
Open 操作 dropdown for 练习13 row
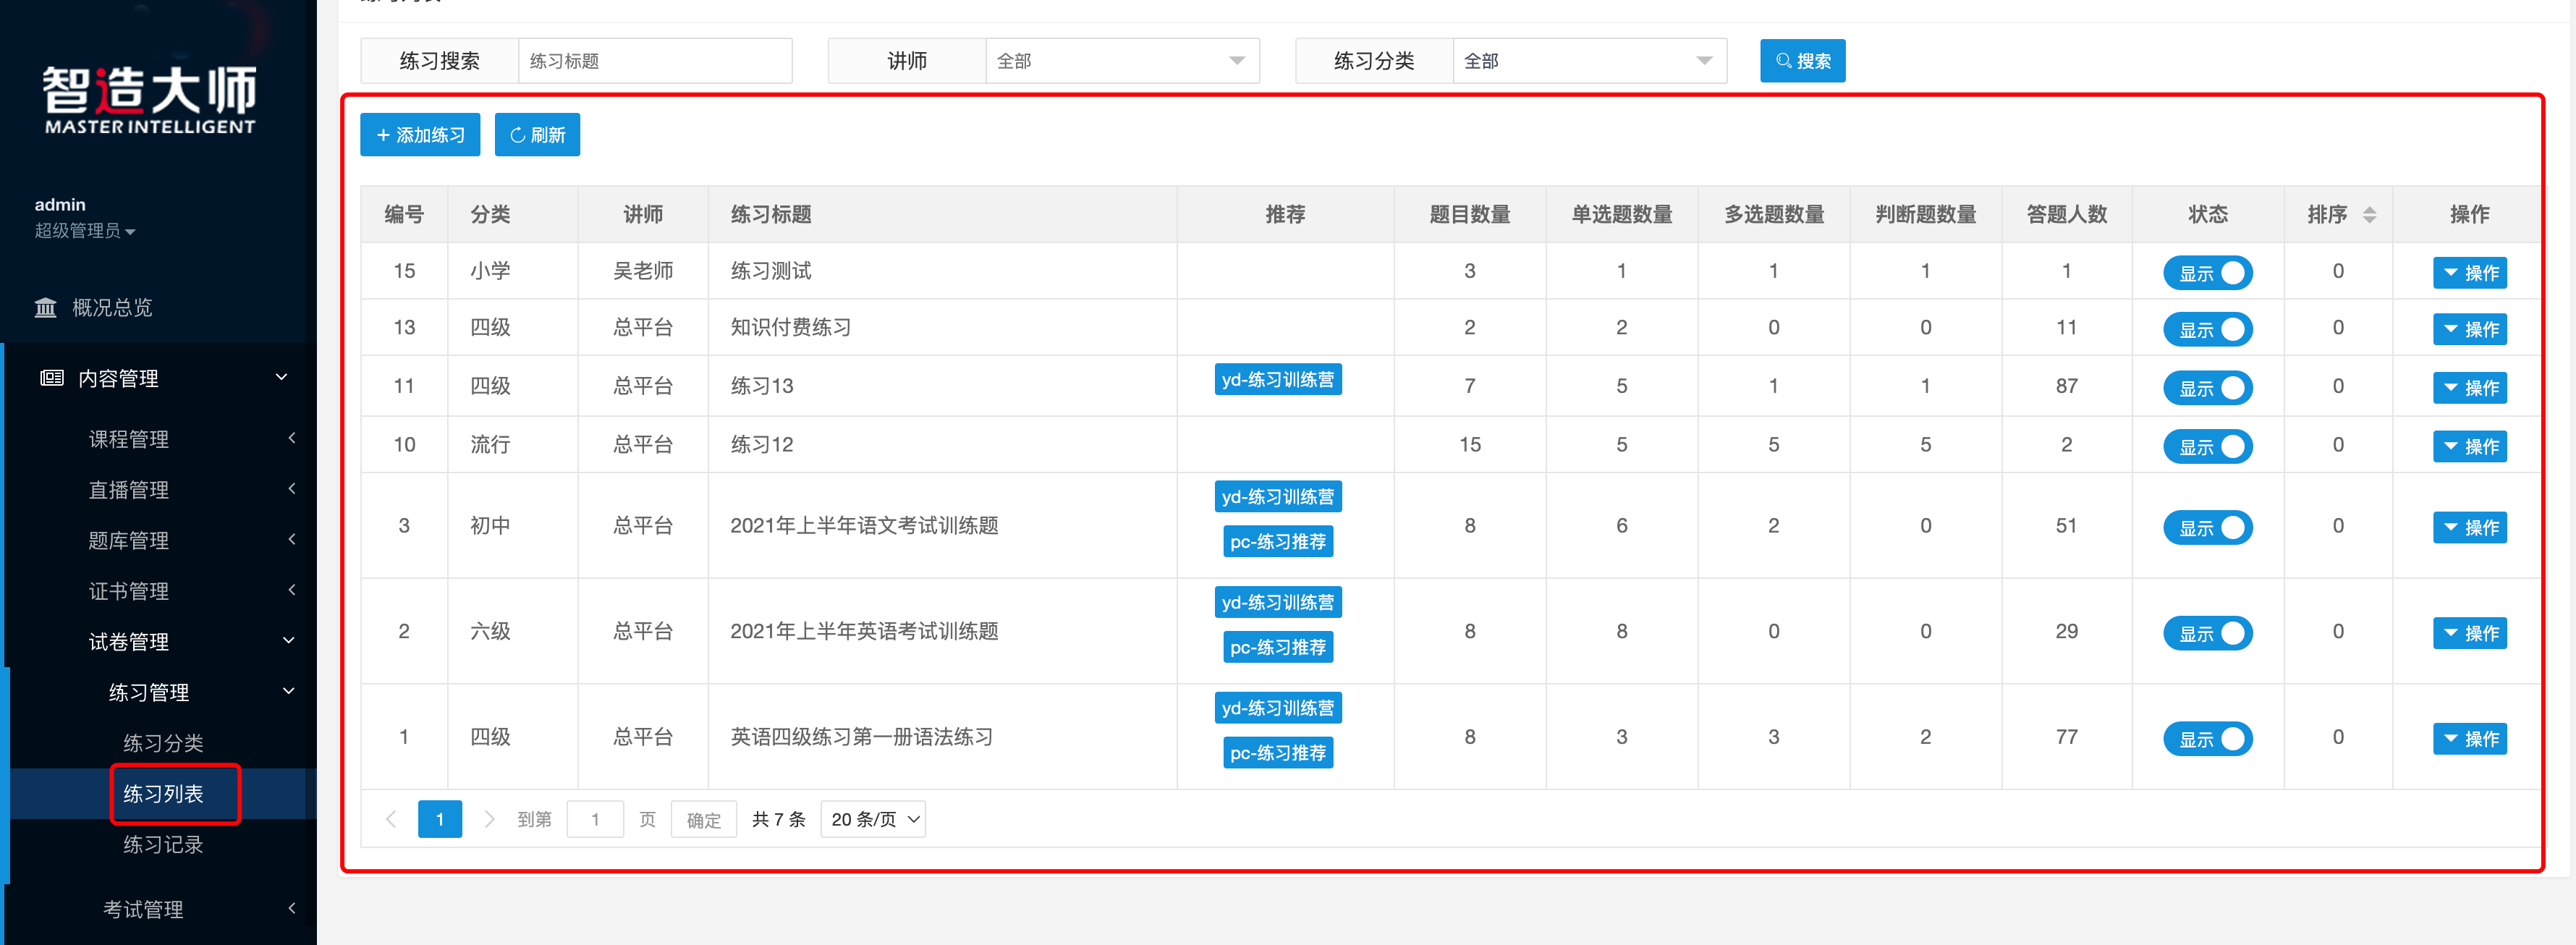coord(2469,388)
